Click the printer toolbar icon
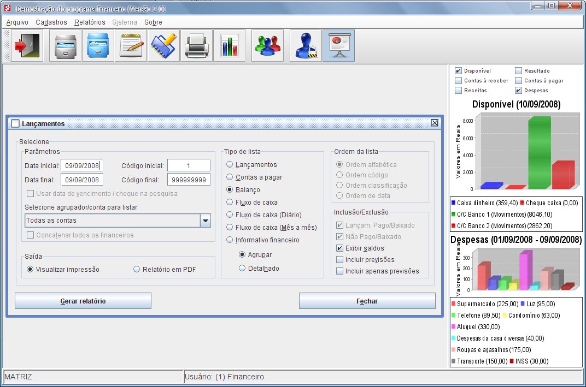Screen dimensions: 586x387 [197, 45]
